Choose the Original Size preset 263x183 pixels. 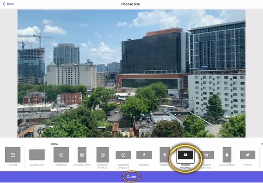[x=37, y=155]
